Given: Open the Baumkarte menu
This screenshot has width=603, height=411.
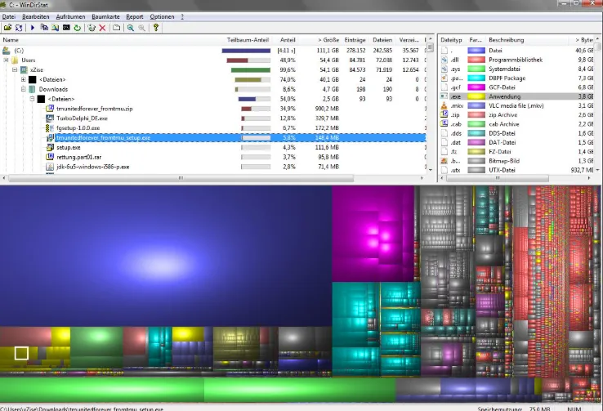Looking at the screenshot, I should point(105,16).
